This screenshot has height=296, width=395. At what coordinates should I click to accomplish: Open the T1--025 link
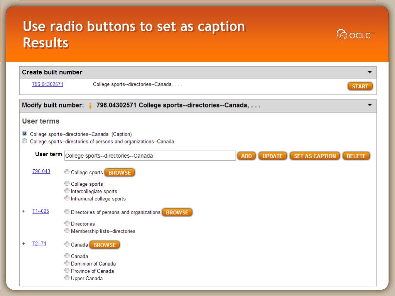tap(41, 211)
